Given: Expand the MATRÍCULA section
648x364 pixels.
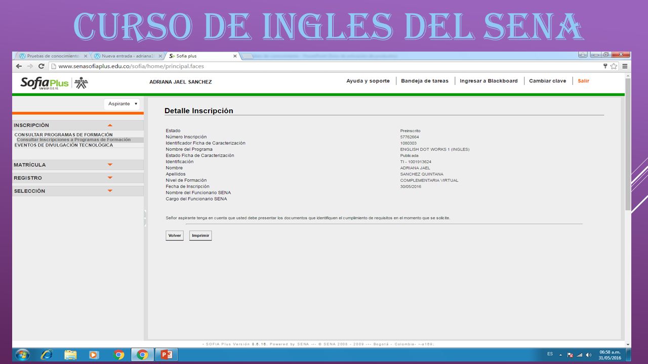Looking at the screenshot, I should [x=78, y=165].
